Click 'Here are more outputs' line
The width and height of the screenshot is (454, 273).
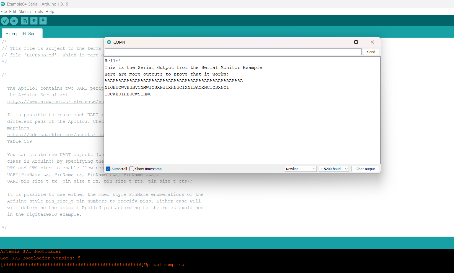coord(167,74)
